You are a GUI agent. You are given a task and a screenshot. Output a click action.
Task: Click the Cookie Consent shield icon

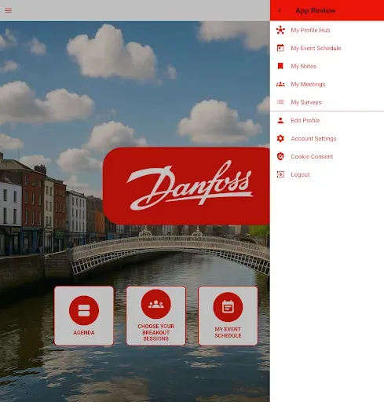[x=280, y=156]
